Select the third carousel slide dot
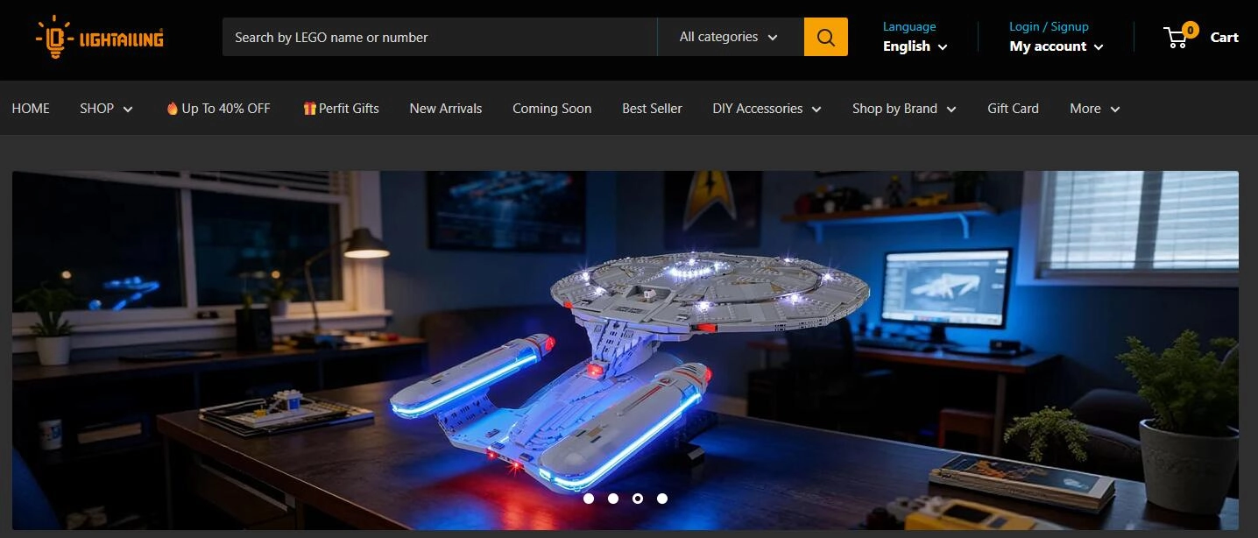Screen dimensions: 1258x538 click(638, 499)
